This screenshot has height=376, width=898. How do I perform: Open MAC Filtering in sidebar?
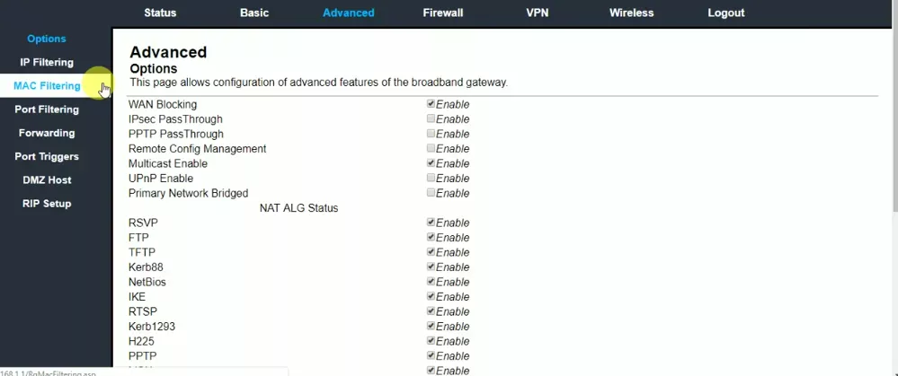coord(47,86)
